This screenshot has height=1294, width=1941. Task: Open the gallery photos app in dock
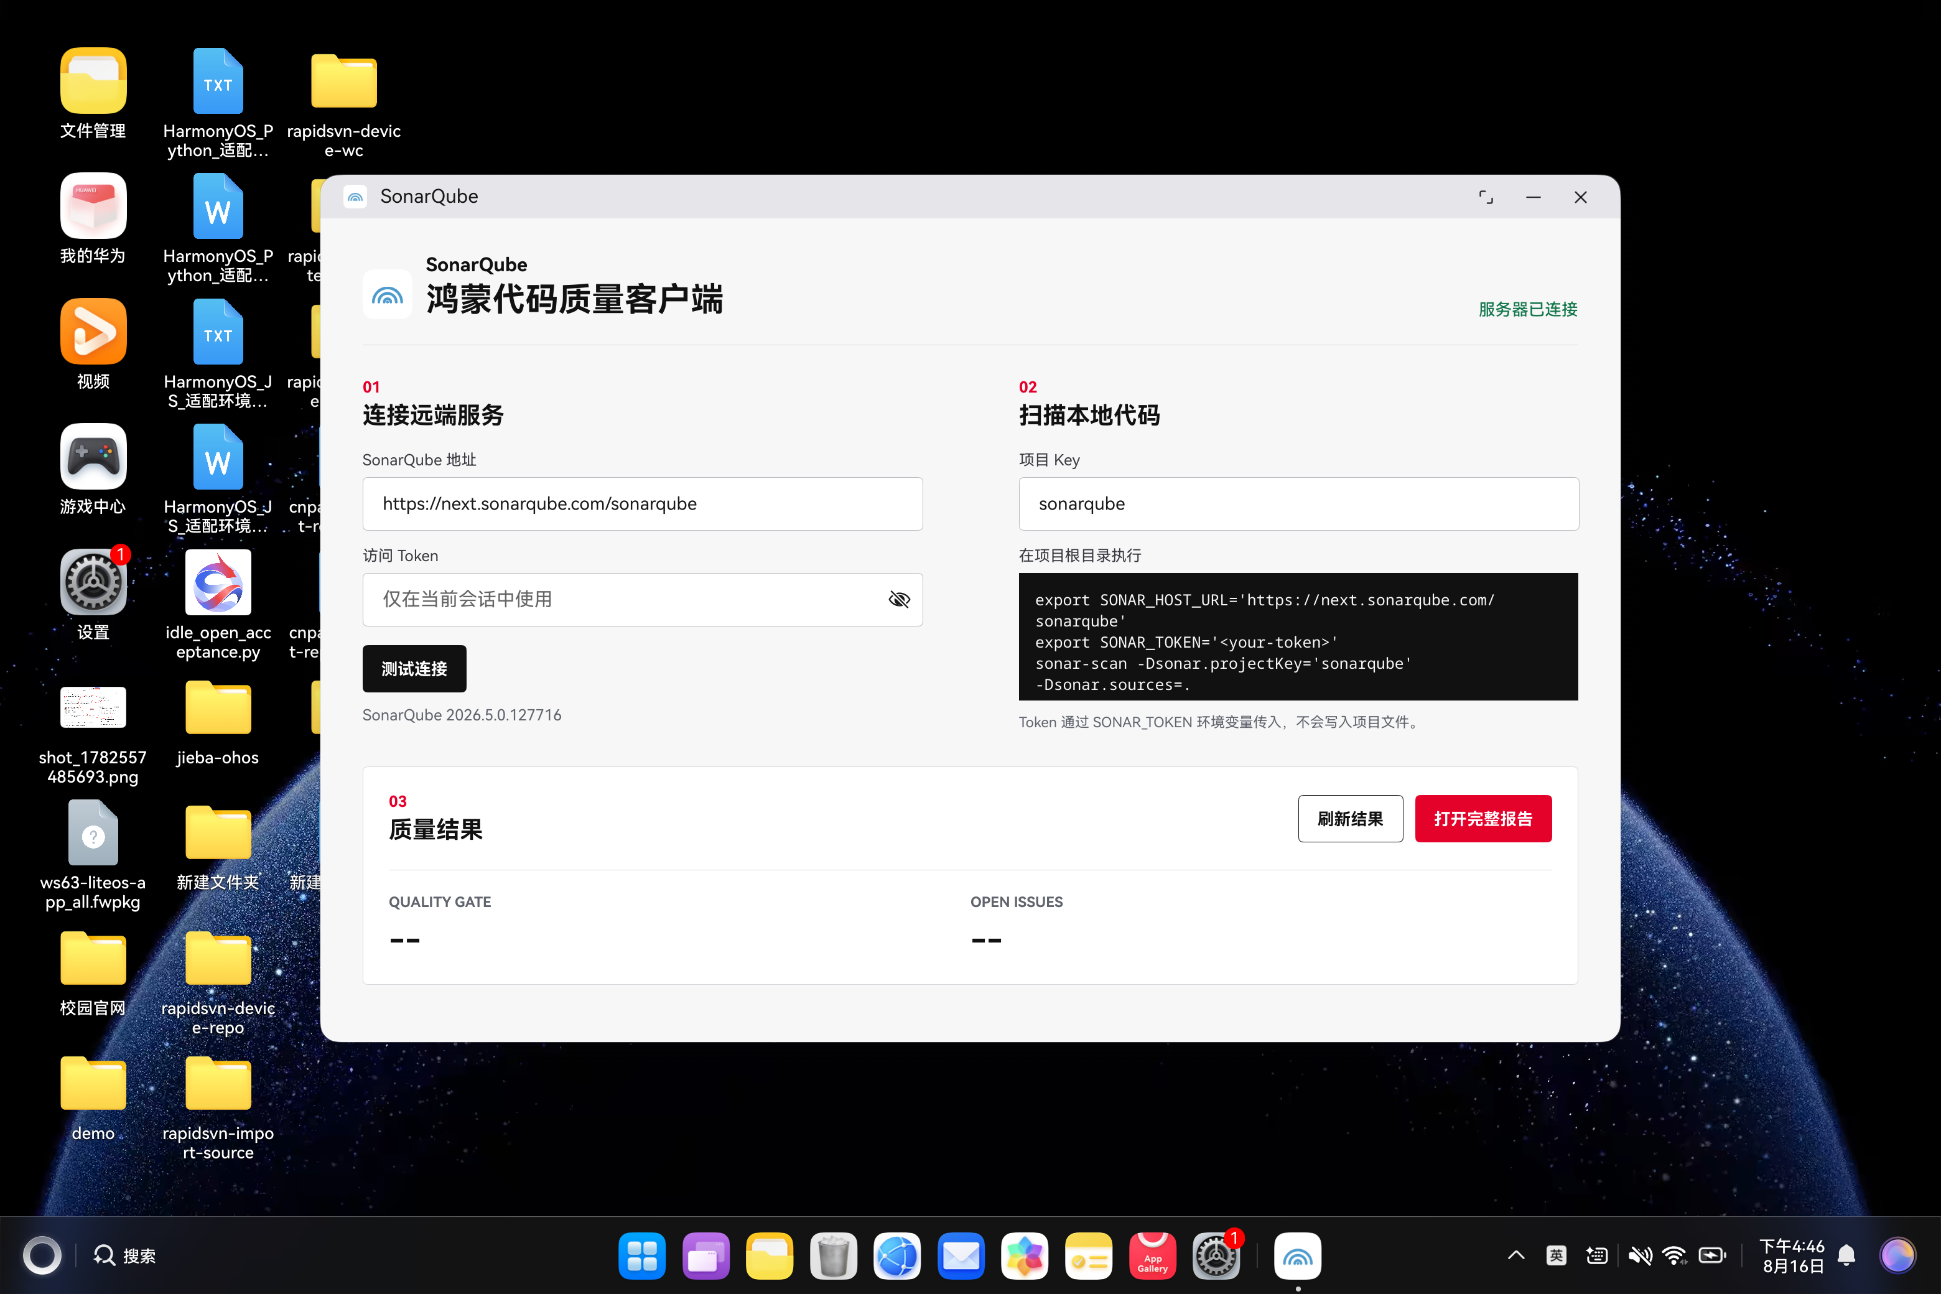(1024, 1256)
